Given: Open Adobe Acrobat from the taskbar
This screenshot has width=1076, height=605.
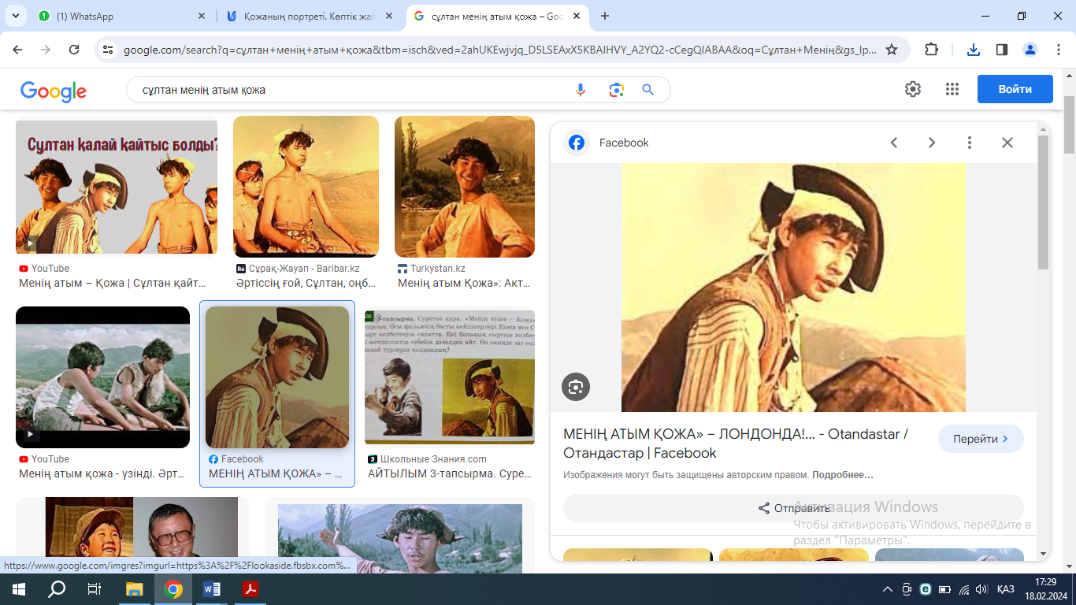Looking at the screenshot, I should point(250,589).
